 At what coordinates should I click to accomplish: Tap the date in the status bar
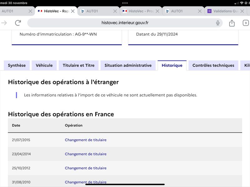click(x=13, y=3)
